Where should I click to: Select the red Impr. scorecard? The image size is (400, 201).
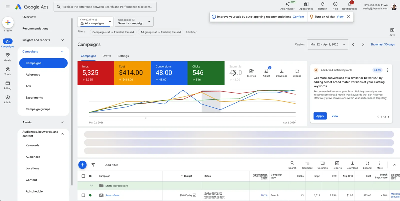[96, 73]
